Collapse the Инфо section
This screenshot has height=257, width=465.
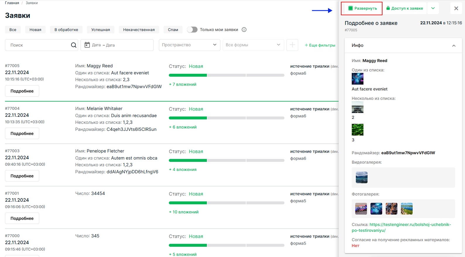[x=454, y=45]
